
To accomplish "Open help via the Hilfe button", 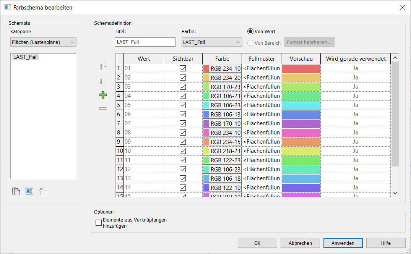I will [x=386, y=243].
